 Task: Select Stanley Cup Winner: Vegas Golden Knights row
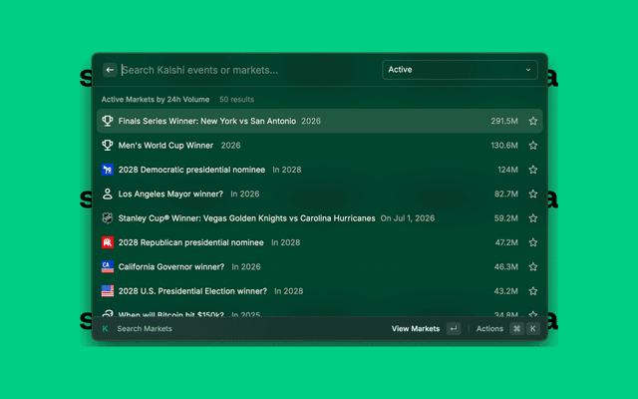pyautogui.click(x=320, y=218)
